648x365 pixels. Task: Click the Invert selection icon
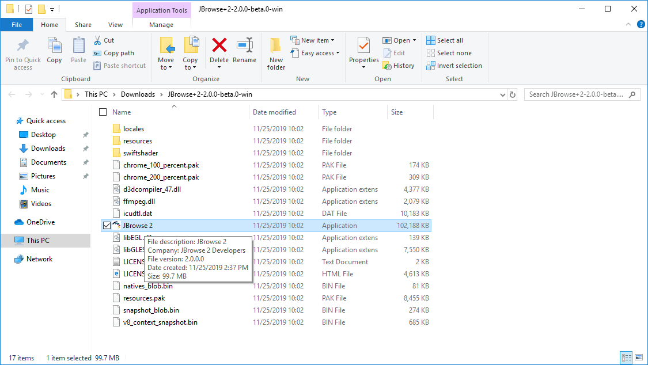(431, 66)
